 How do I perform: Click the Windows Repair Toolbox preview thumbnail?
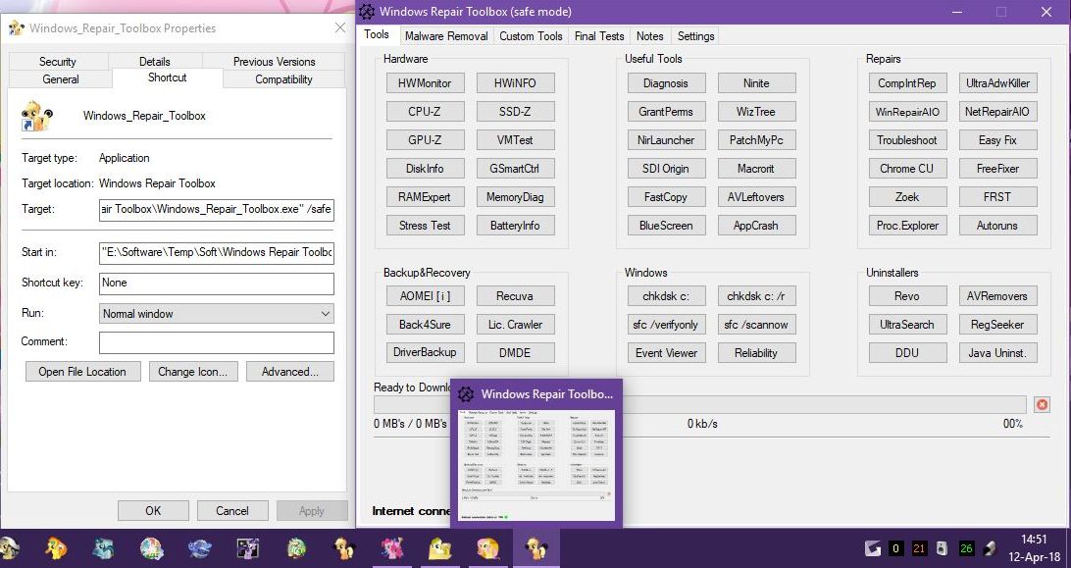point(536,465)
